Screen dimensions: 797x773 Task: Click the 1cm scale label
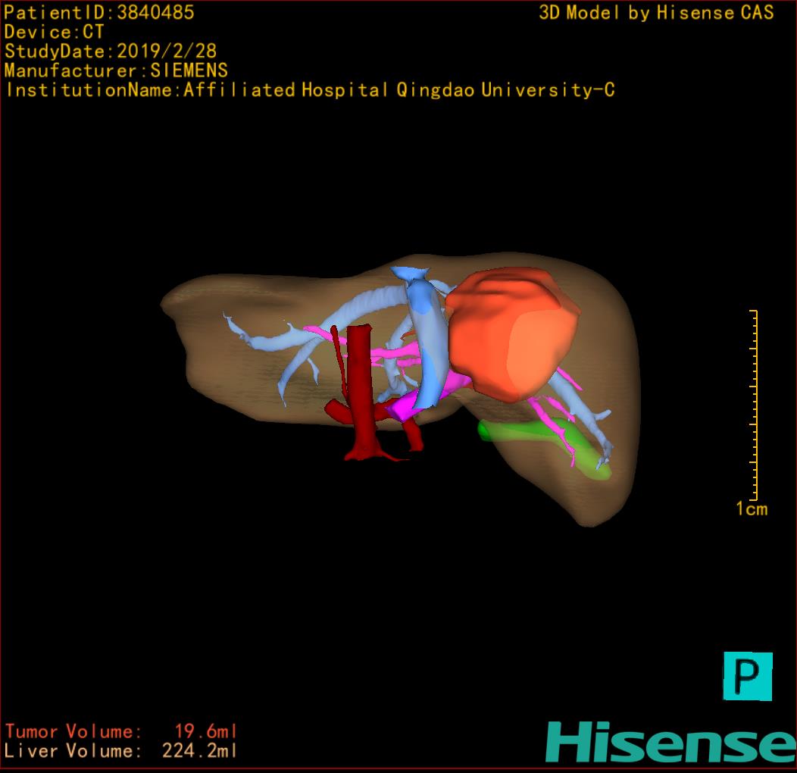tap(752, 509)
